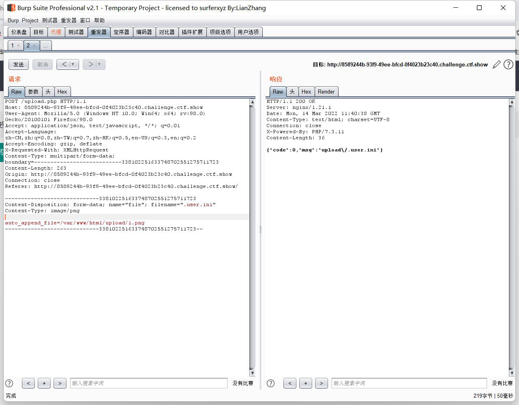This screenshot has height=405, width=519.
Task: Open the 帮助 menu
Action: [x=99, y=20]
